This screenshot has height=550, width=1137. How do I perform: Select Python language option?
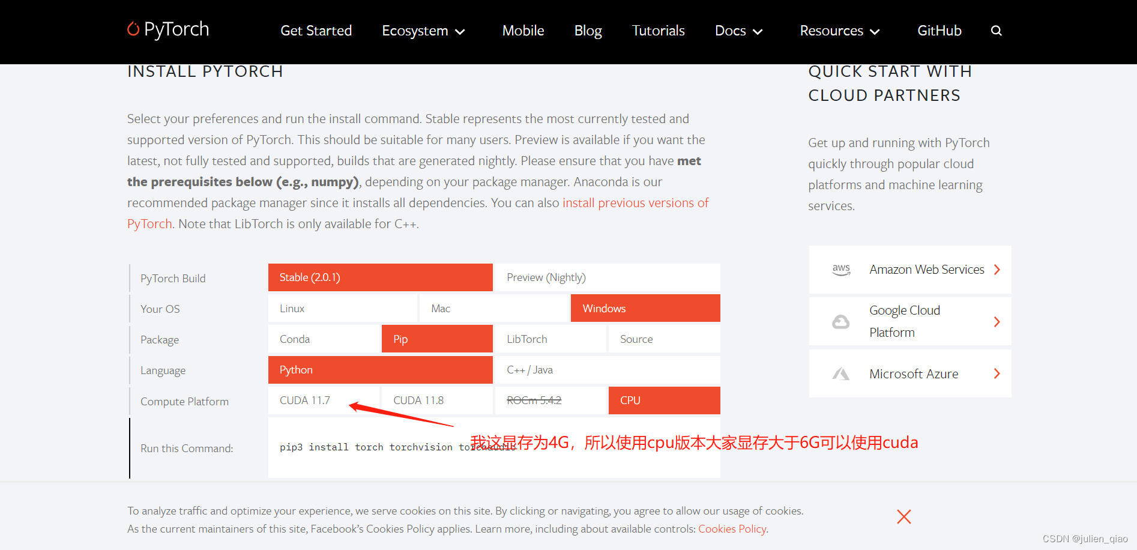point(380,370)
